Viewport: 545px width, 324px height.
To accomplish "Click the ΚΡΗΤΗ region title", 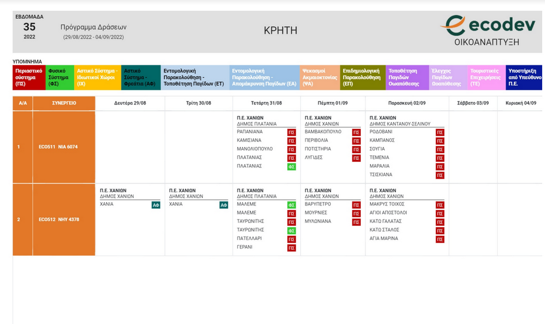I will tap(280, 31).
